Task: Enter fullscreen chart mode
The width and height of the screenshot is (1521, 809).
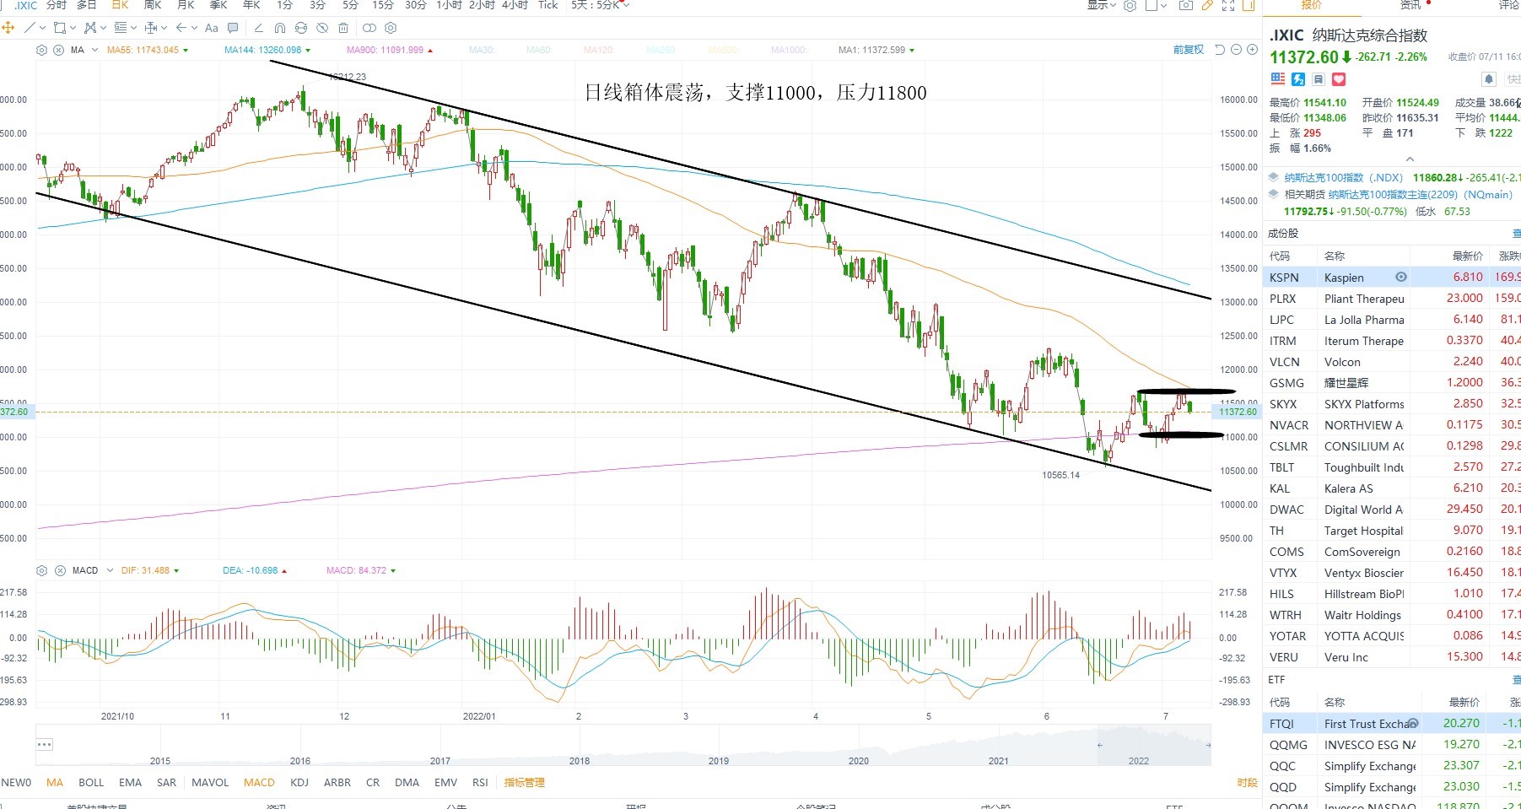Action: point(1228,5)
